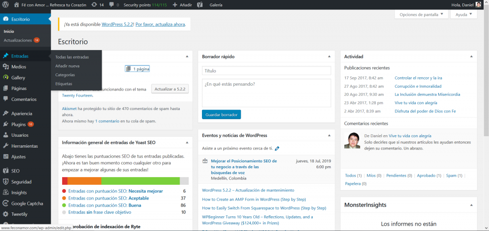The image size is (489, 231).
Task: Collapse the Actividad widget
Action: click(471, 56)
